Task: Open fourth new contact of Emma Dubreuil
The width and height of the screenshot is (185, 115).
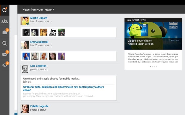Action: pos(53,56)
